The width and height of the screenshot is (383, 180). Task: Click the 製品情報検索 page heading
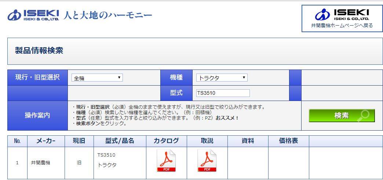(x=39, y=51)
